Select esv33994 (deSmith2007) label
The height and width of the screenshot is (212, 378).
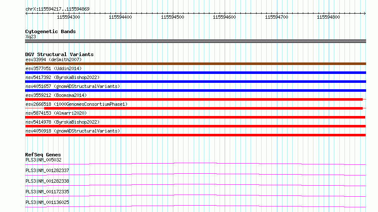click(x=54, y=59)
